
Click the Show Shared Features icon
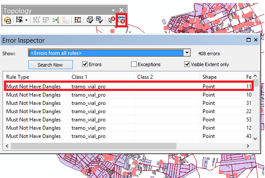78,20
